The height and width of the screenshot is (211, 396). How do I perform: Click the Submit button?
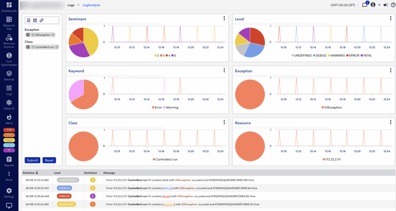click(x=32, y=160)
